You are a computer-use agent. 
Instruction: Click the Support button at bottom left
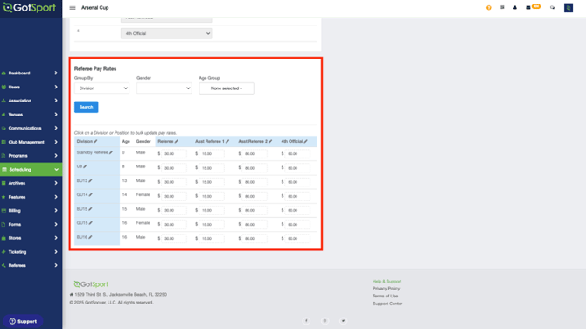[23, 321]
